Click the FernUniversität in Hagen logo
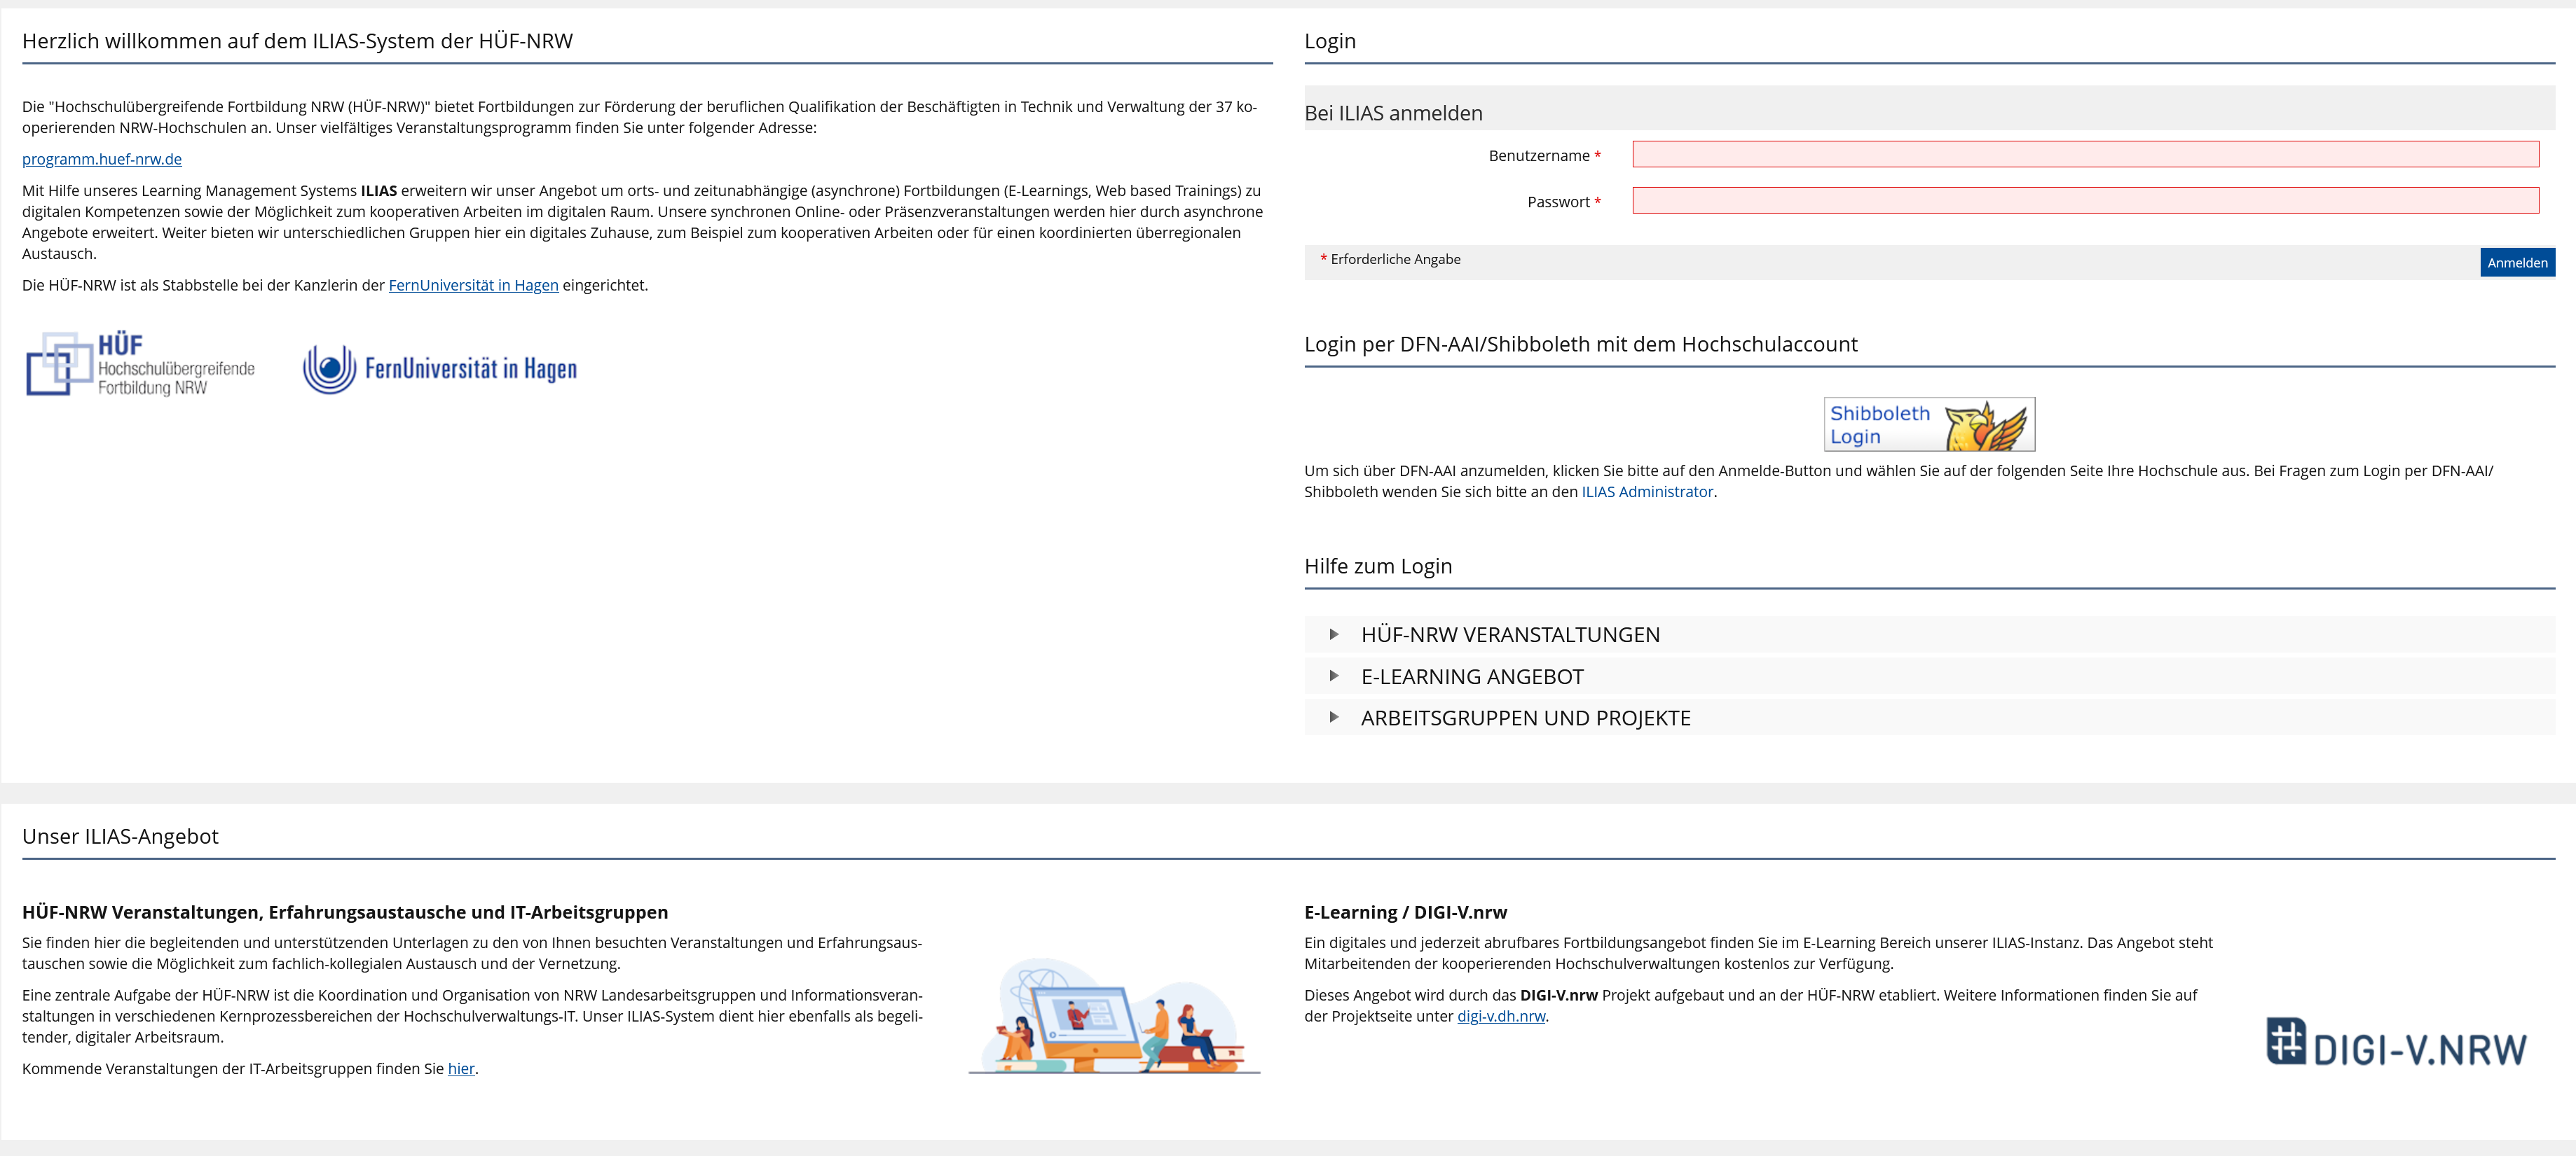This screenshot has height=1156, width=2576. pos(440,370)
